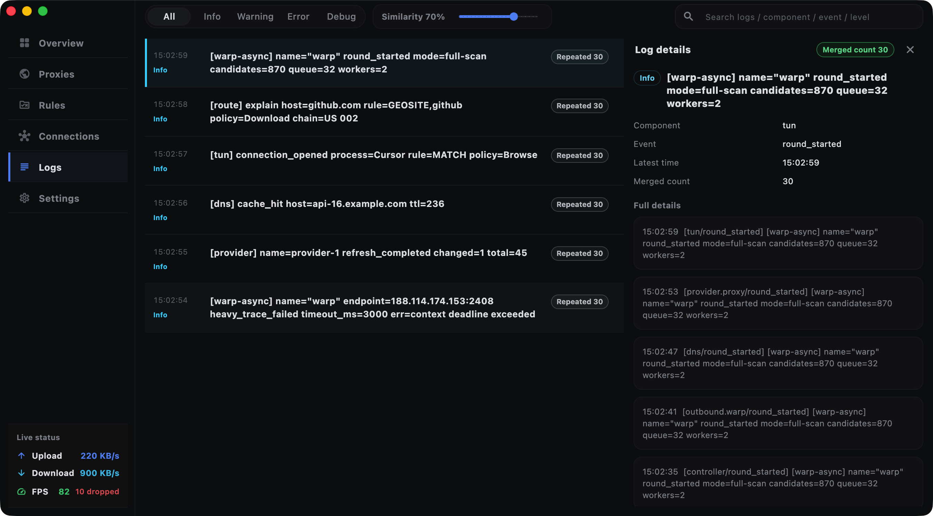Image resolution: width=933 pixels, height=516 pixels.
Task: Select the 15:02:59 round_started log row
Action: click(x=384, y=63)
